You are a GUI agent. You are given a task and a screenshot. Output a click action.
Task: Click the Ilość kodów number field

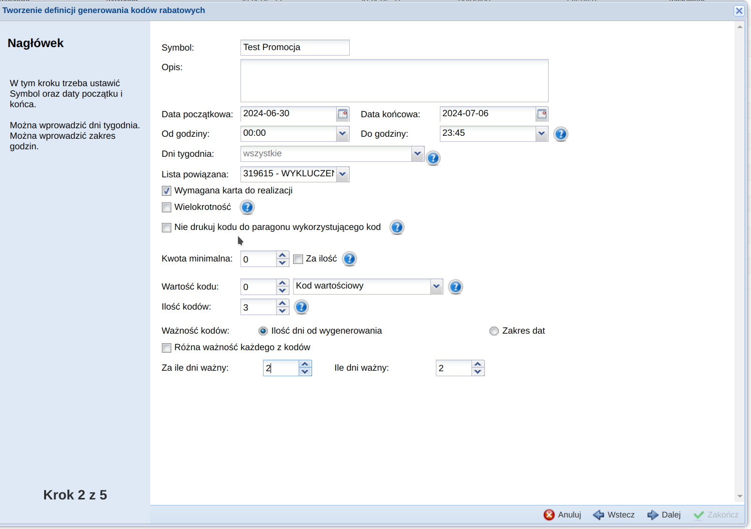pyautogui.click(x=259, y=307)
